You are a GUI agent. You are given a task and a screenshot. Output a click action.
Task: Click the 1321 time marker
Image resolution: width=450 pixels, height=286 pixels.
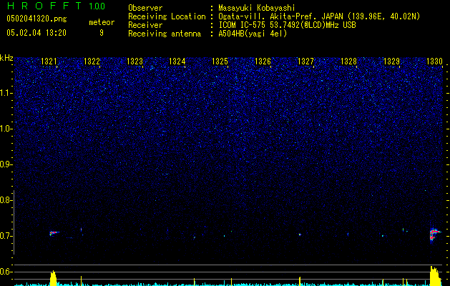(x=49, y=61)
